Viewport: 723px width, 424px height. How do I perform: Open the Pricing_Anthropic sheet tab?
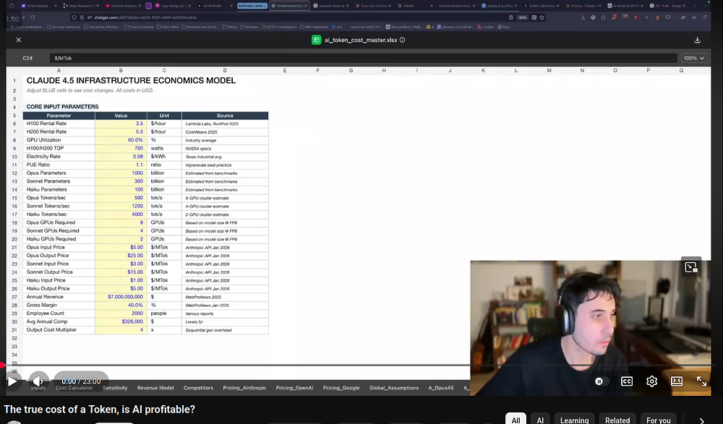pyautogui.click(x=244, y=388)
